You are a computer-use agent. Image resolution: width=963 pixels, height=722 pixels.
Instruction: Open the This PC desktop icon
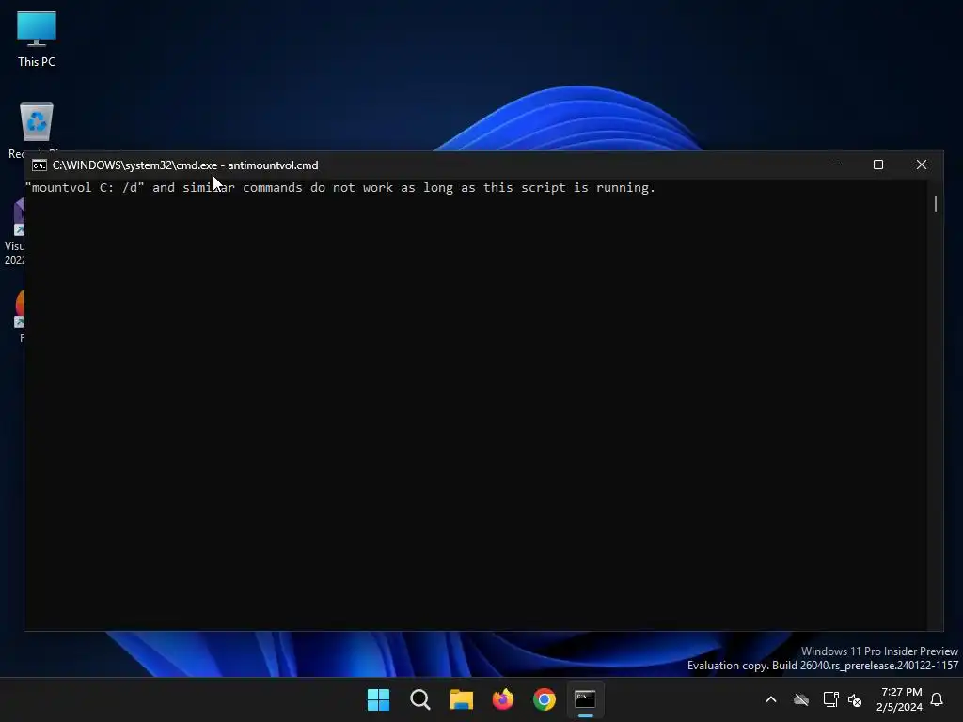[x=37, y=39]
